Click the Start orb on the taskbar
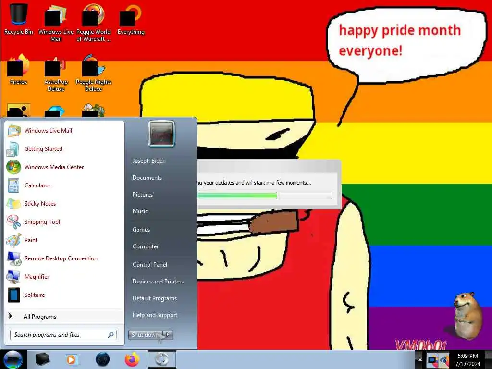Screen dimensions: 492x369 click(x=13, y=359)
